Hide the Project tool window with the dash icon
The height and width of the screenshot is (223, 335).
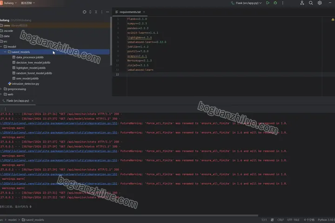click(107, 12)
